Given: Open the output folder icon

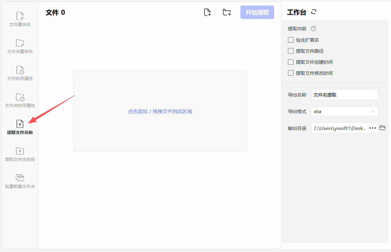Looking at the screenshot, I should [x=382, y=128].
